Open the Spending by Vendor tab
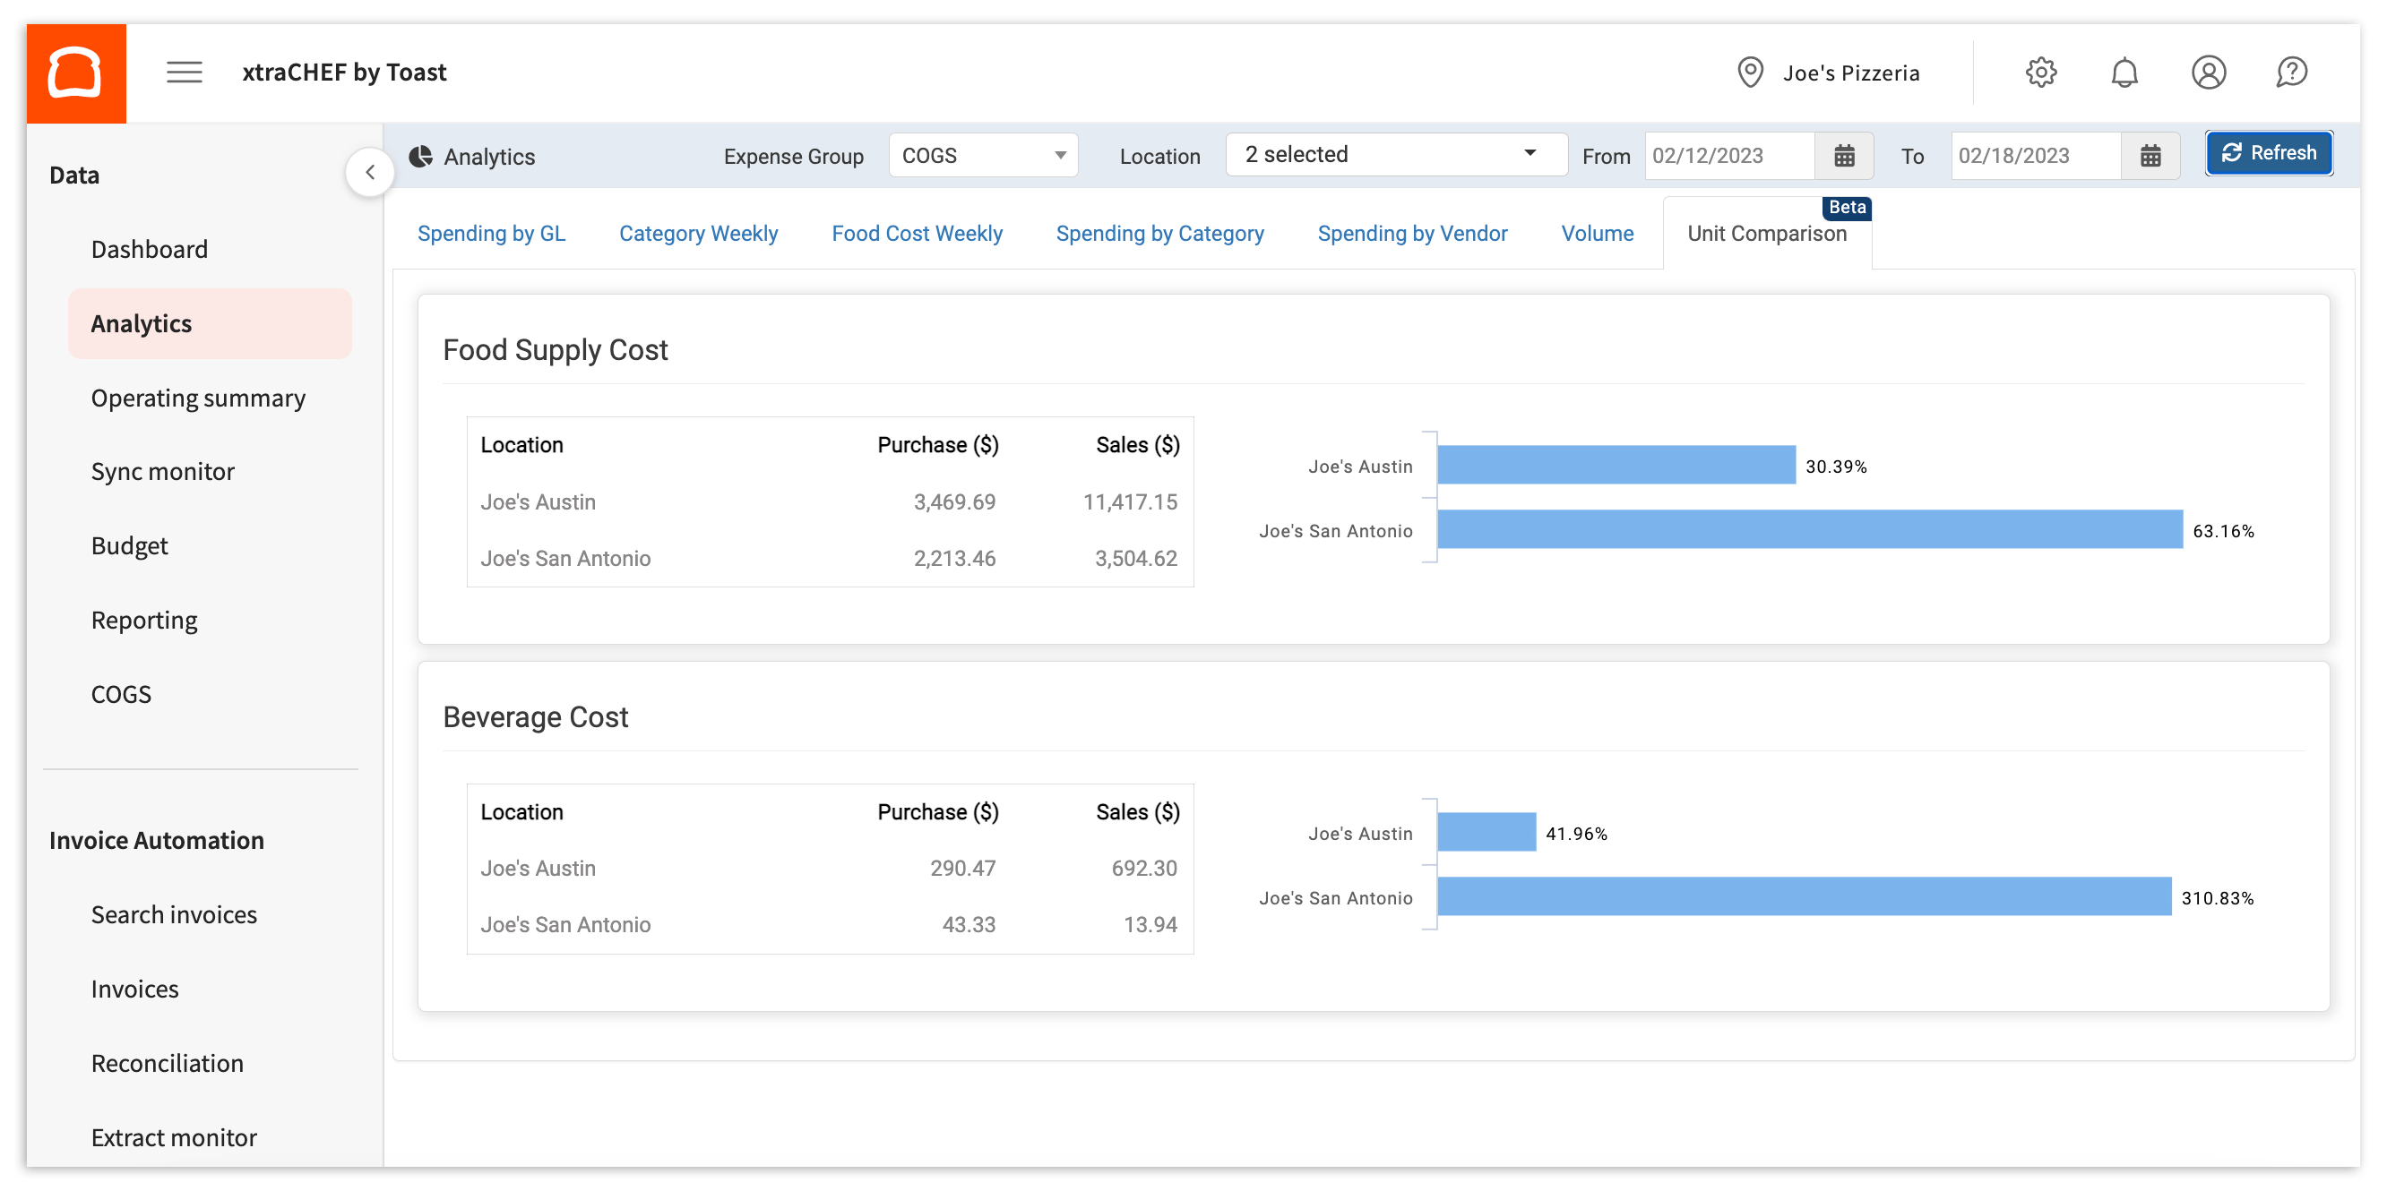 1411,234
